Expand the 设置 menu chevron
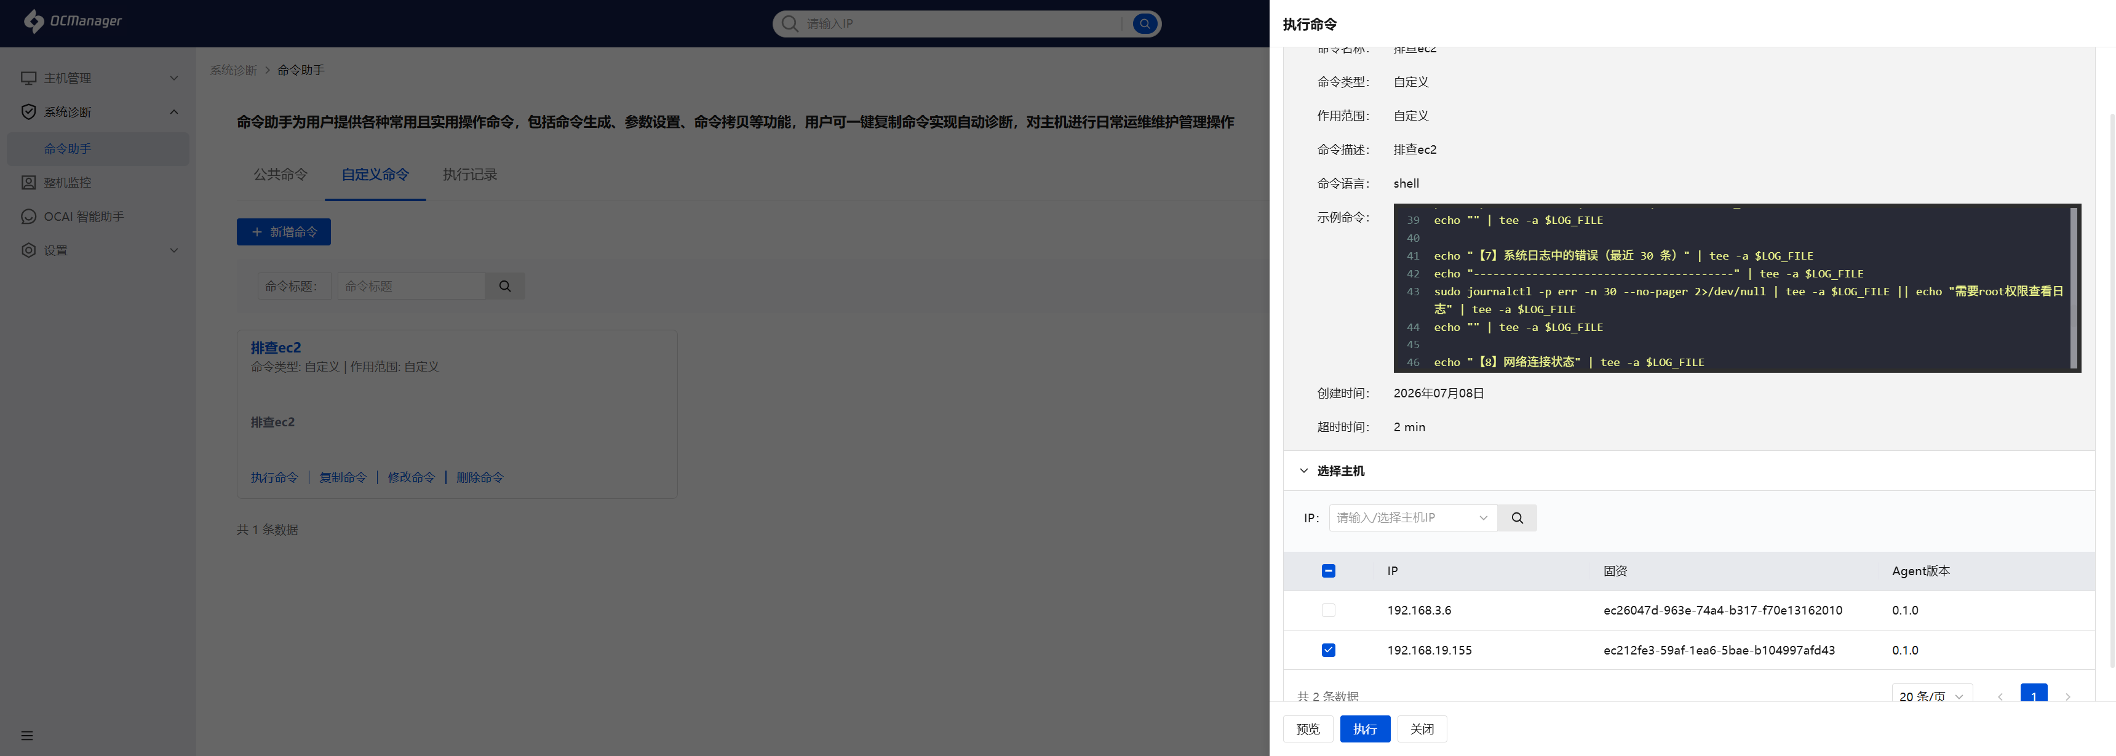The image size is (2116, 756). (174, 250)
